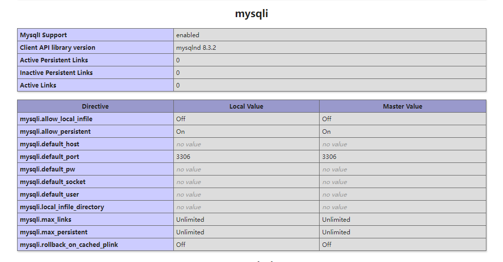The width and height of the screenshot is (503, 262).
Task: Select the Inactive Persistent Links value 0
Action: tap(178, 72)
